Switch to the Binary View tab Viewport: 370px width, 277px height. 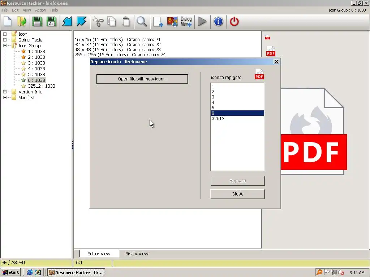point(137,254)
